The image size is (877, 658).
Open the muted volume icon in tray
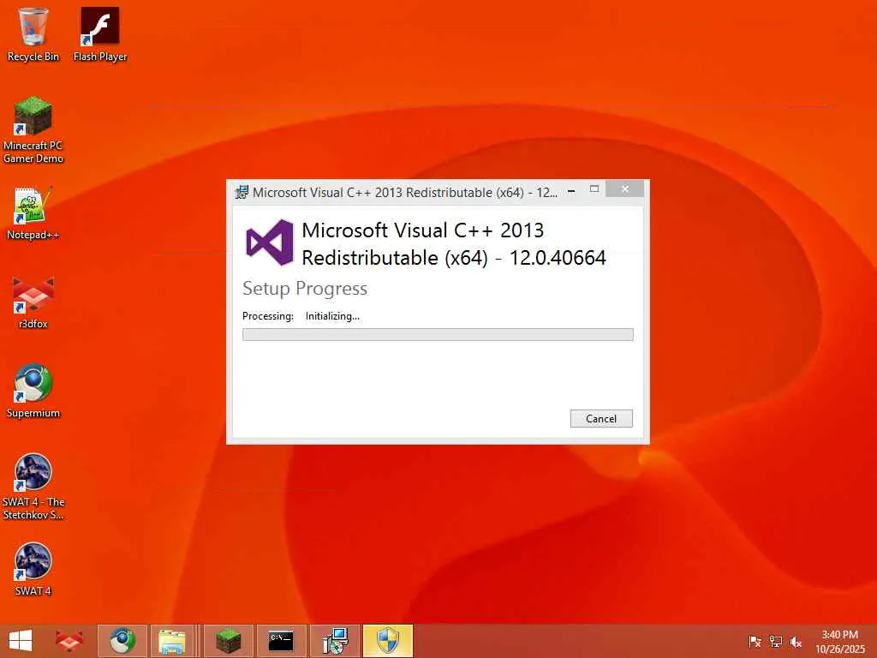click(796, 642)
